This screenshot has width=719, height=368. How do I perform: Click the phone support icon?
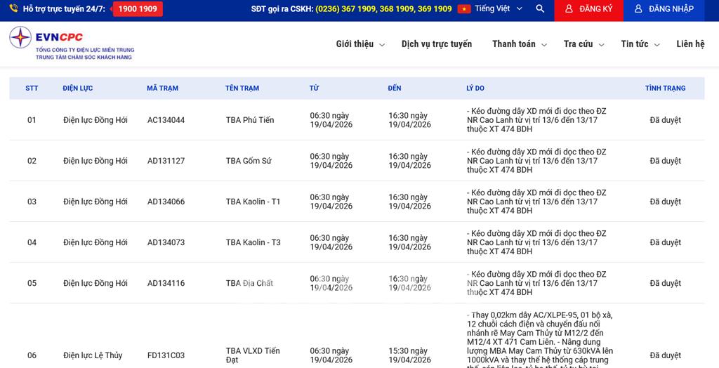click(x=13, y=9)
